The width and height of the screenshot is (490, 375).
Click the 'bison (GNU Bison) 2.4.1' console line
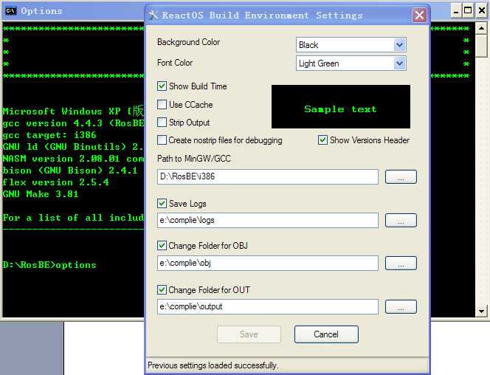[x=70, y=171]
